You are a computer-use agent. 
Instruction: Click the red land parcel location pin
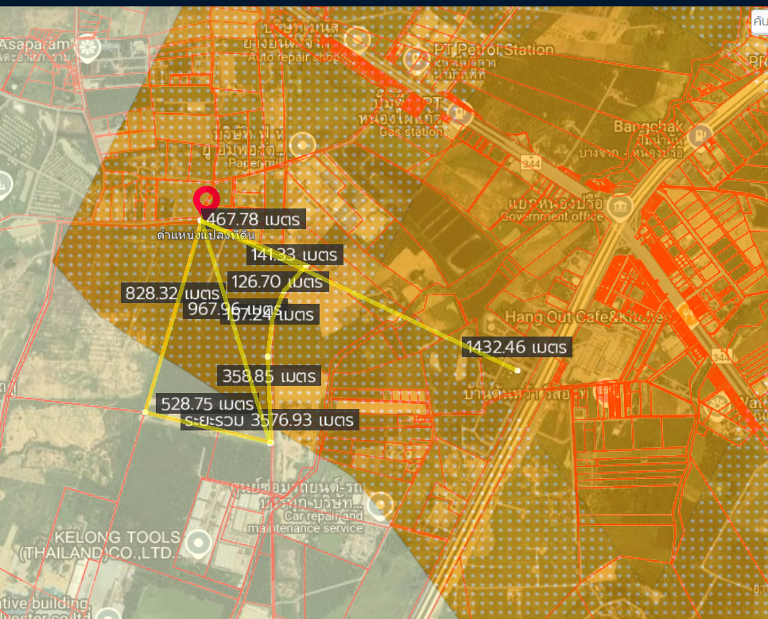(206, 199)
